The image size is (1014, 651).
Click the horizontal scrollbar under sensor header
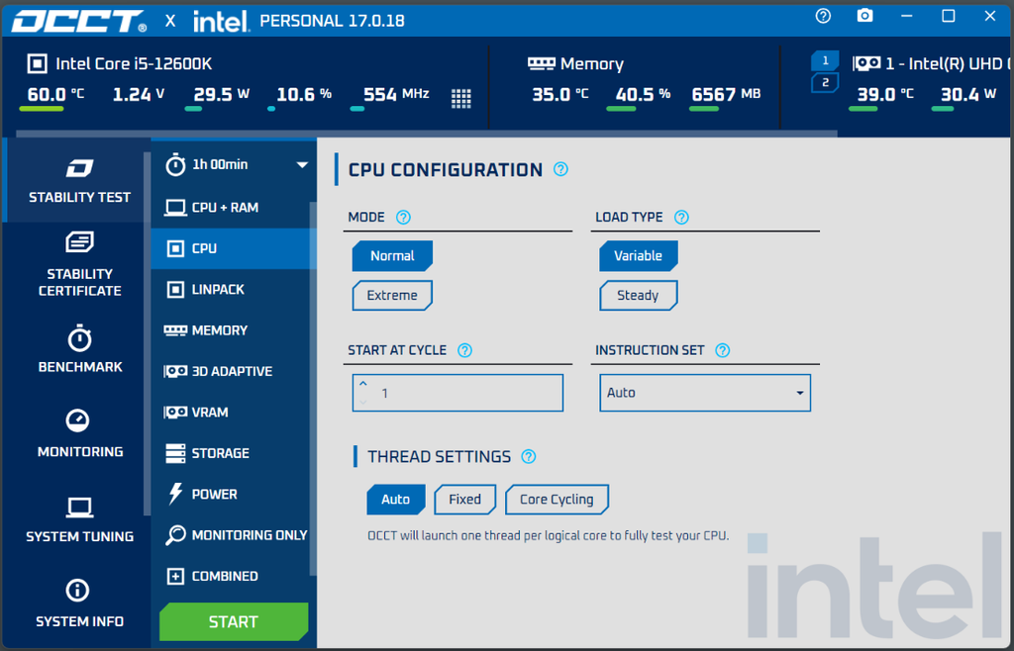[427, 134]
